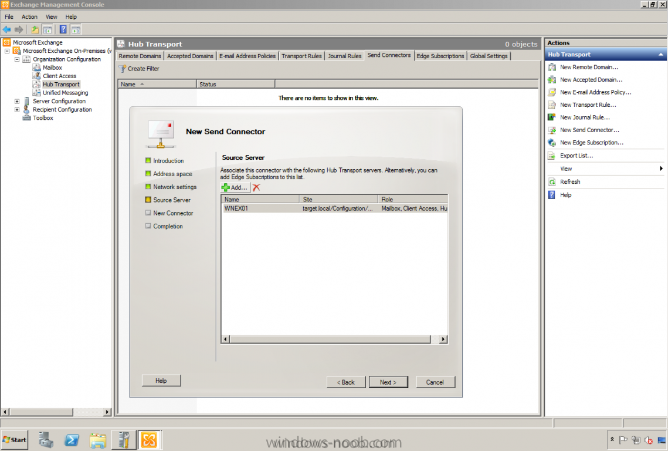Click the New E-mail Address Policy icon
The height and width of the screenshot is (451, 668).
(x=552, y=92)
